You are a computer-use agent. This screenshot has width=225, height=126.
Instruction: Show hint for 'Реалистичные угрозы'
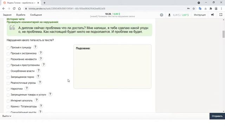pos(40,83)
